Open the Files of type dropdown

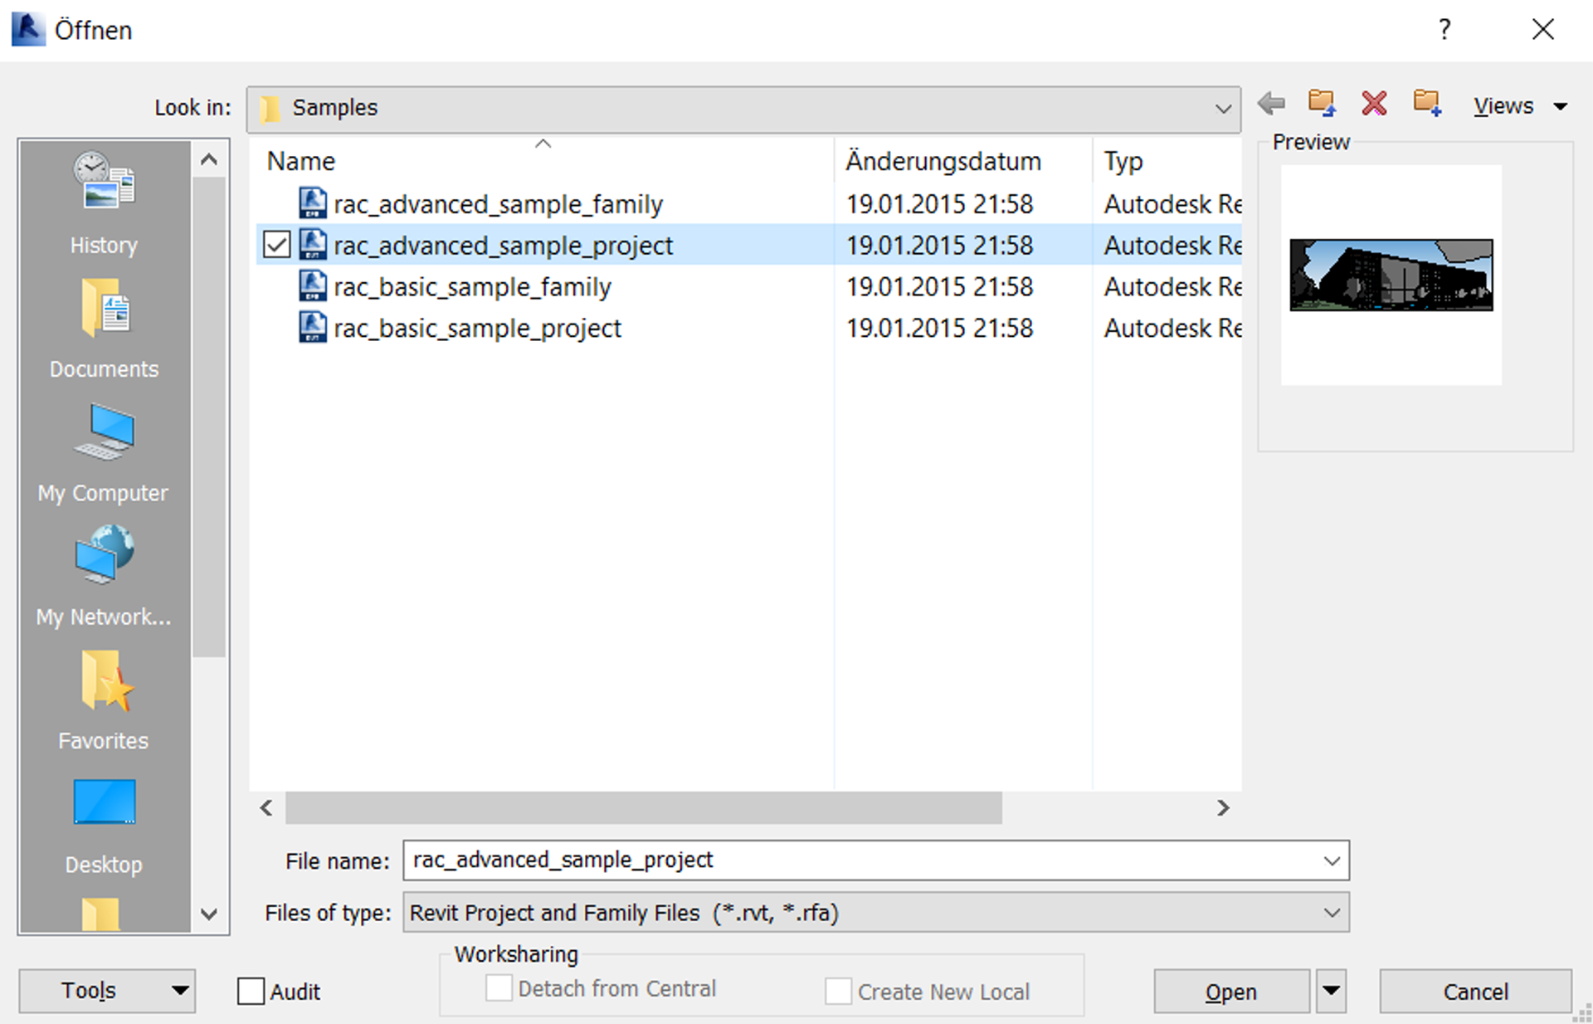pyautogui.click(x=876, y=913)
